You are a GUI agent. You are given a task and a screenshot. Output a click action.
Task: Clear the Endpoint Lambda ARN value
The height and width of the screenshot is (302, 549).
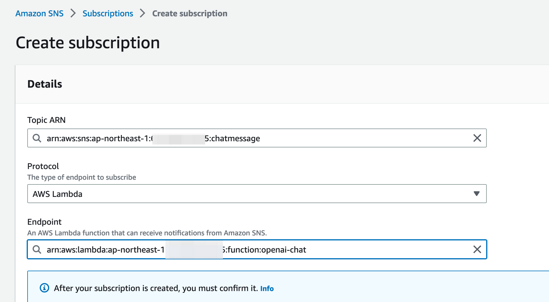[x=477, y=249]
